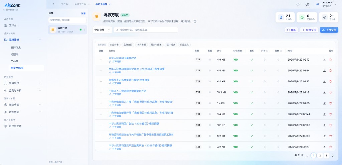Open 品牌信息 in the sidebar
Image resolution: width=342 pixels, height=165 pixels.
click(16, 48)
